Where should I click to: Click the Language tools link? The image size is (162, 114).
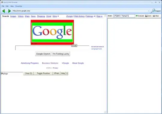coord(97,49)
